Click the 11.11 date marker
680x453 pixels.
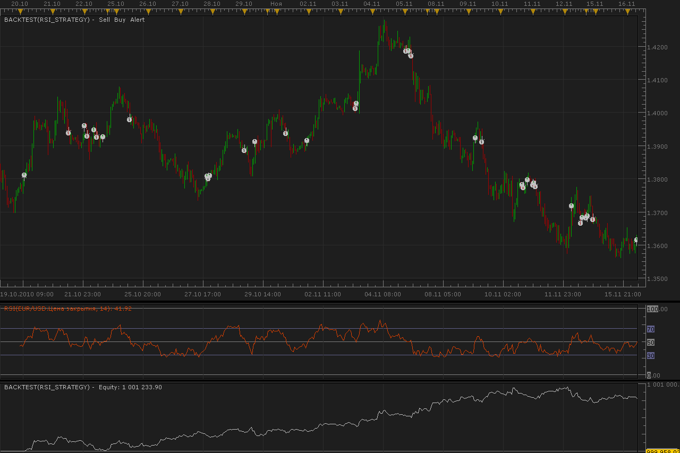[x=532, y=4]
